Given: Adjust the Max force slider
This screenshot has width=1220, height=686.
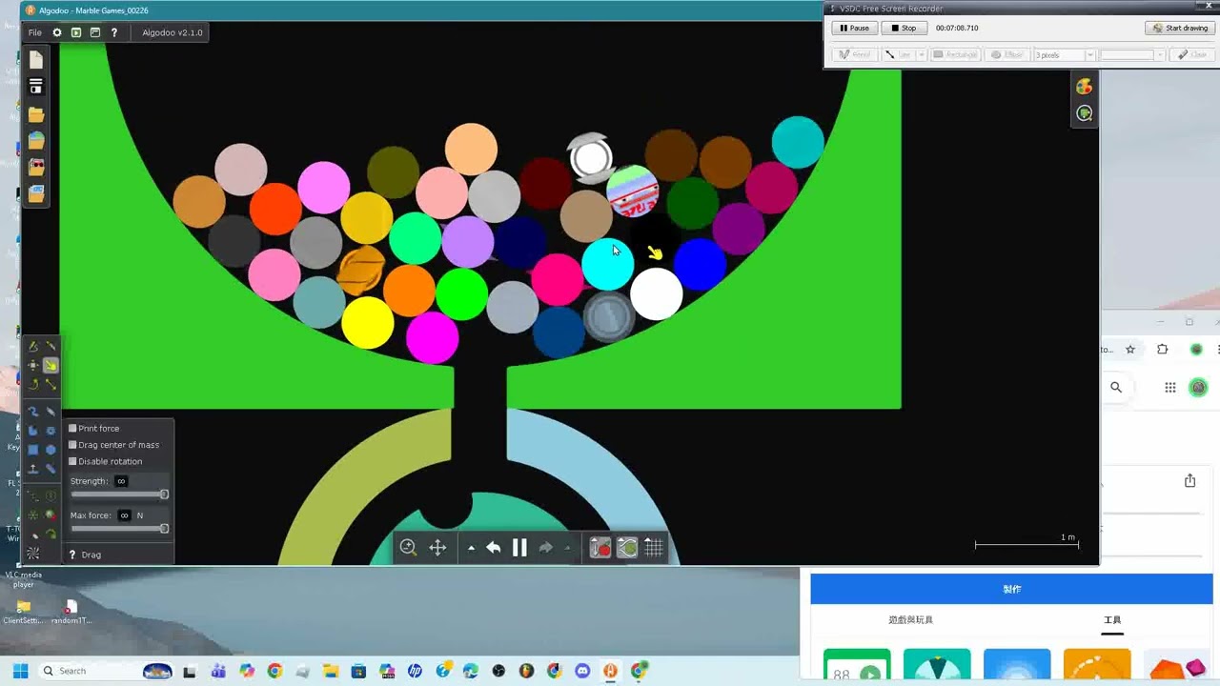Looking at the screenshot, I should (x=120, y=529).
